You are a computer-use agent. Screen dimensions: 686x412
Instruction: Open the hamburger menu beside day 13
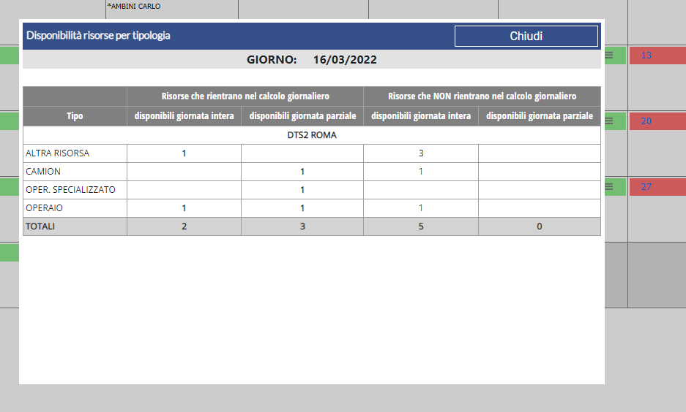[x=609, y=55]
